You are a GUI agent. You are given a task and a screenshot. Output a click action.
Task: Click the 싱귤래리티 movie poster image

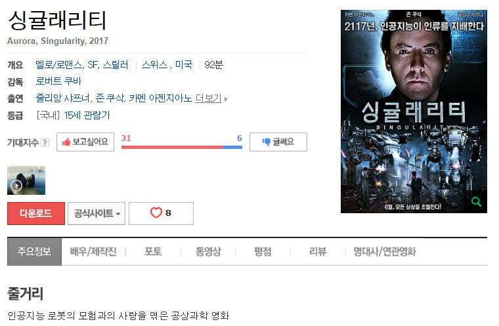[x=414, y=112]
